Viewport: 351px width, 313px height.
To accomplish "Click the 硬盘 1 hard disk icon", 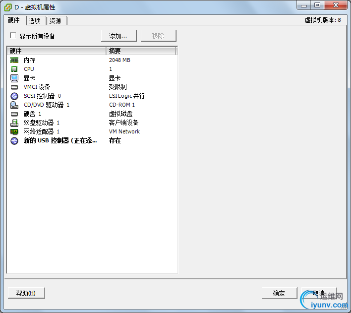I will click(14, 114).
